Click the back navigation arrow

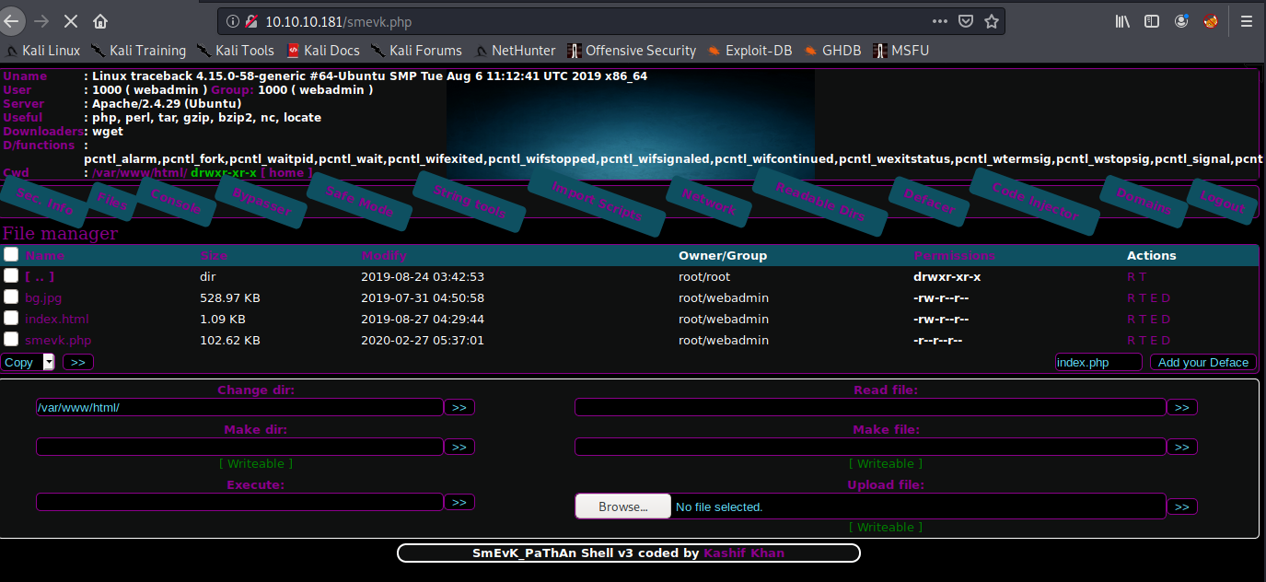[x=12, y=21]
